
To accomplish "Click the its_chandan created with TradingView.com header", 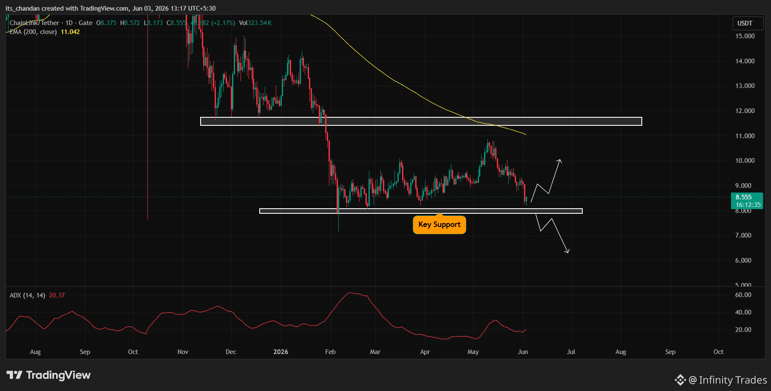I will pos(111,8).
